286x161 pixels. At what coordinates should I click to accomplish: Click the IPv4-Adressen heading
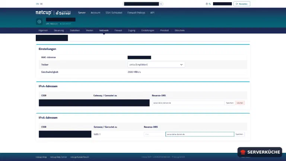tap(48, 86)
